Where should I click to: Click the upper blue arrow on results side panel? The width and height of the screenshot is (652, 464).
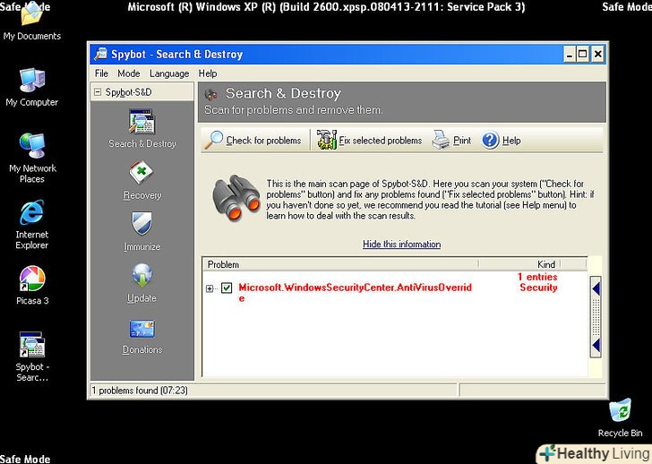point(596,289)
